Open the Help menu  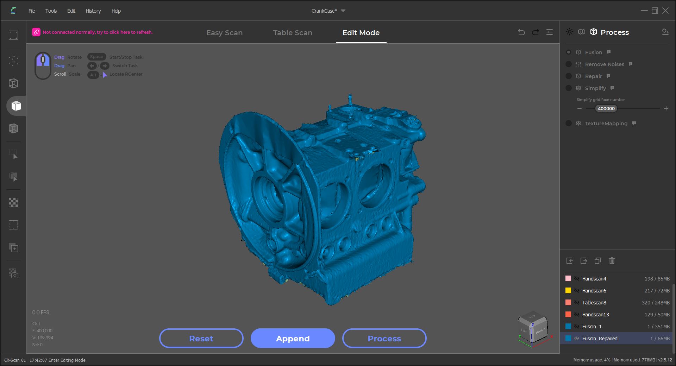point(116,11)
